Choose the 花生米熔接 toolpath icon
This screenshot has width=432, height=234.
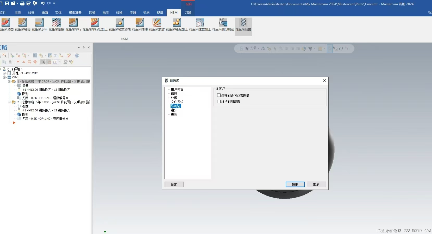click(x=57, y=25)
